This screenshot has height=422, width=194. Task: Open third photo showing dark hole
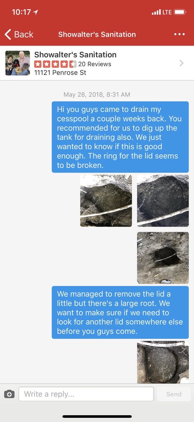(x=163, y=258)
